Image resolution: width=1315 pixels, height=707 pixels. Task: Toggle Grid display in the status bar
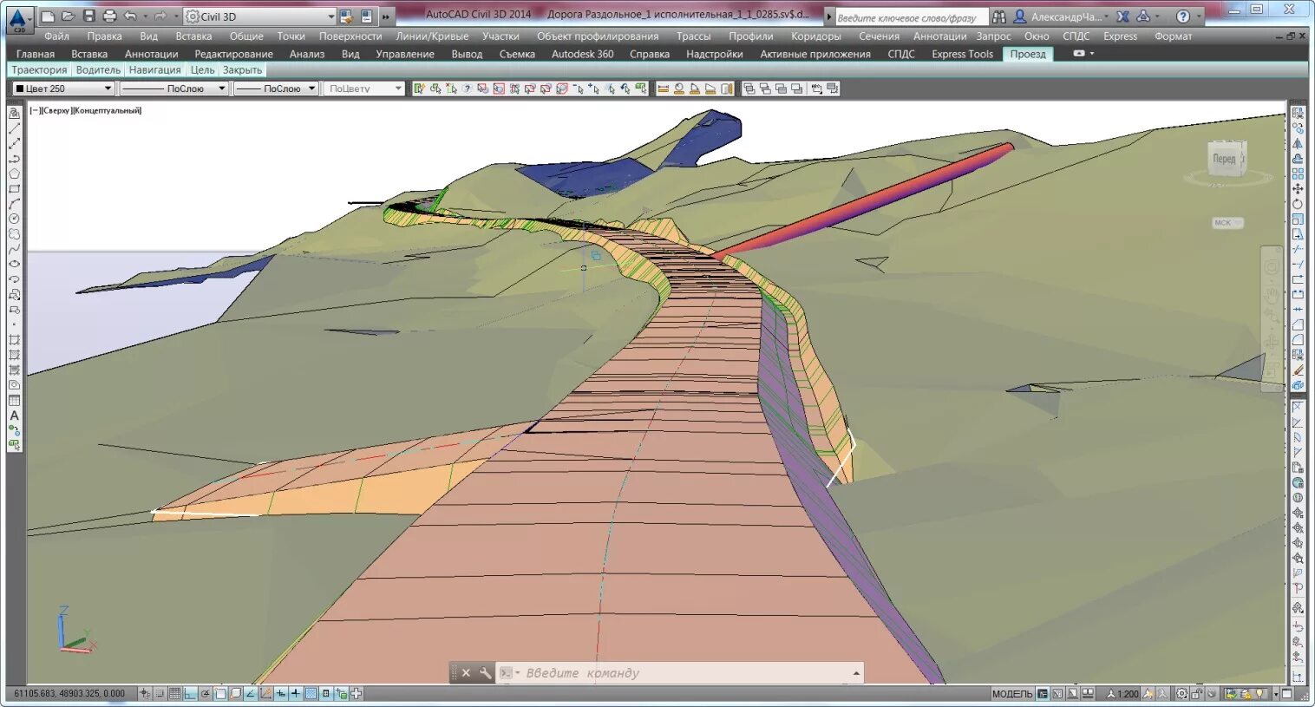tap(174, 694)
